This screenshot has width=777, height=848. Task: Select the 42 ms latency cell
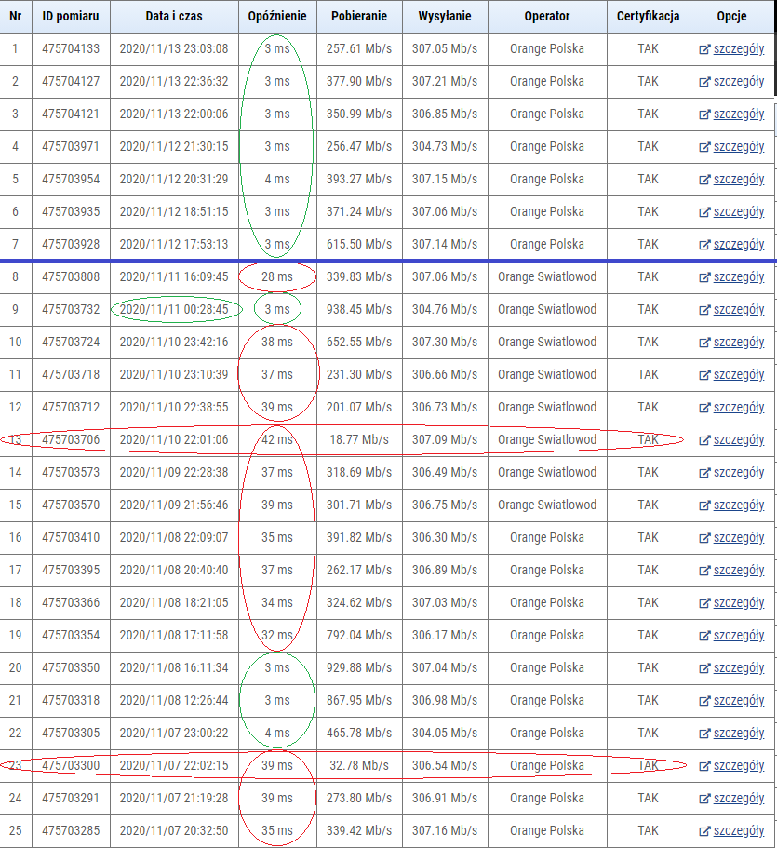(x=277, y=439)
